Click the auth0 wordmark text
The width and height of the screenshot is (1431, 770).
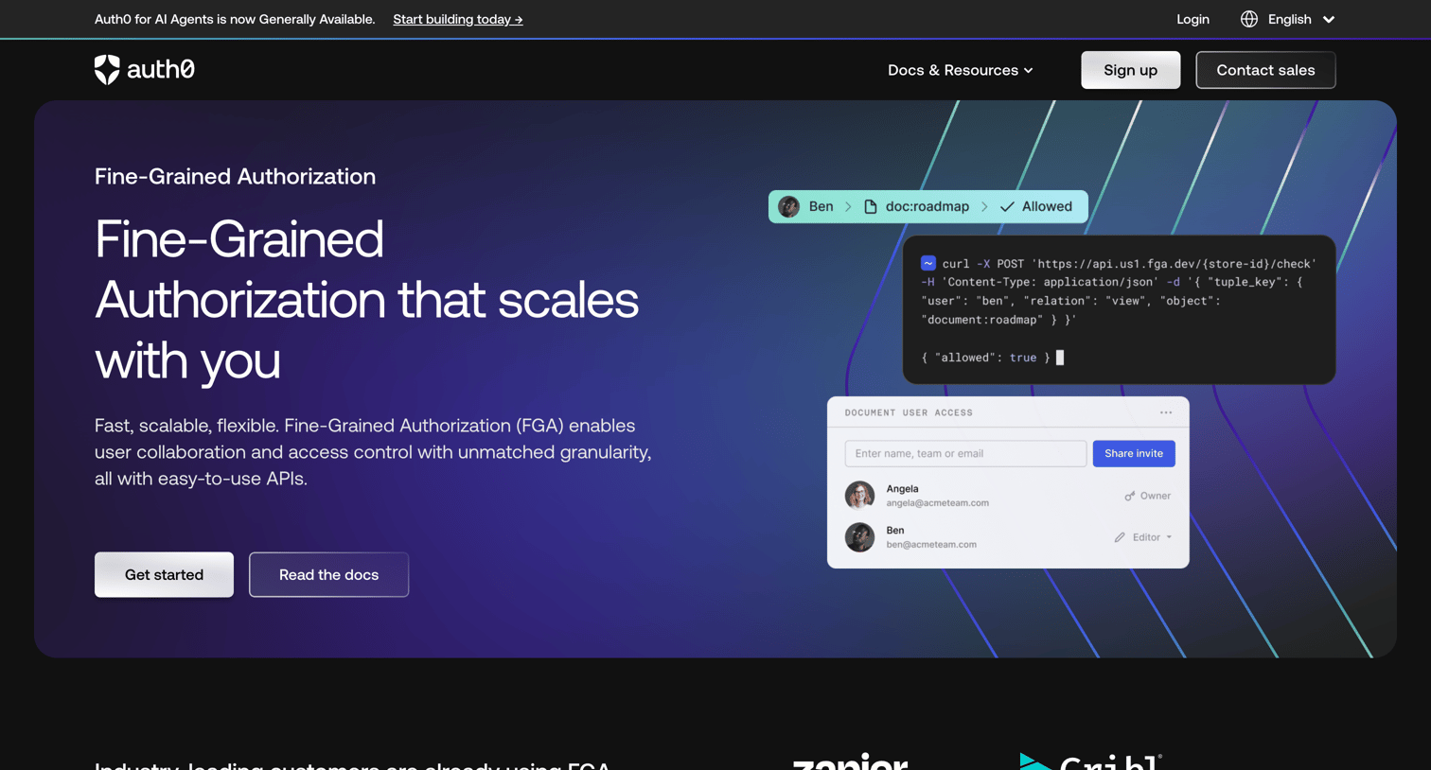(x=161, y=69)
